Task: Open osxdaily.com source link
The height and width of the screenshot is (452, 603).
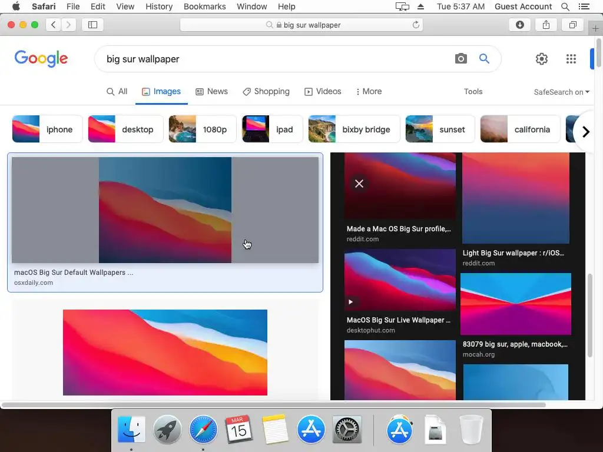Action: click(34, 282)
